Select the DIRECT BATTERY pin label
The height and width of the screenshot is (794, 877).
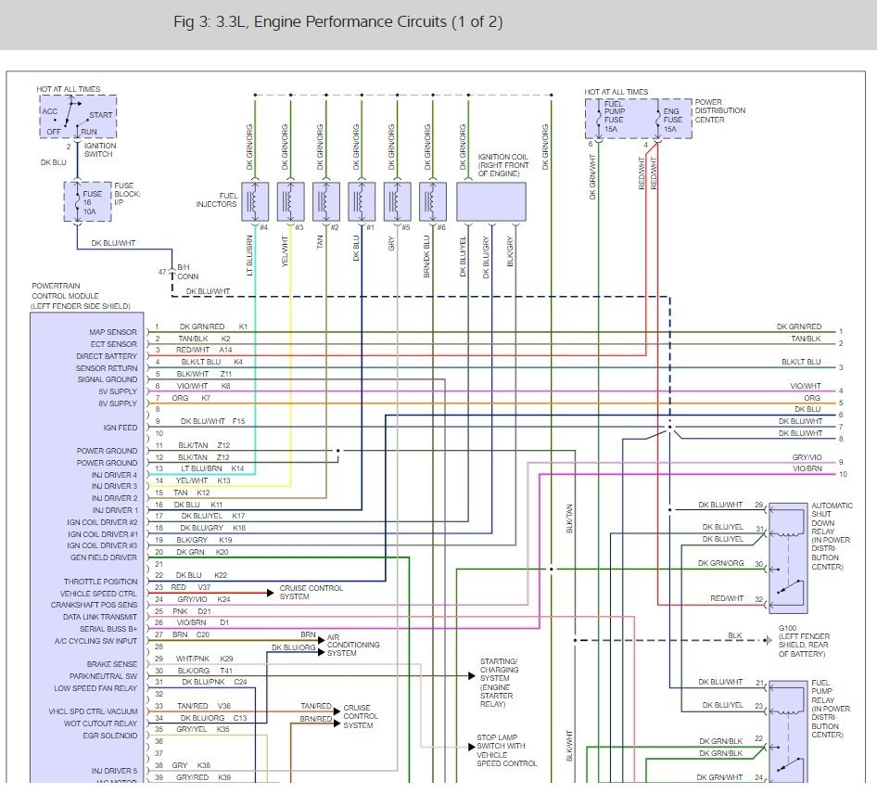pyautogui.click(x=107, y=356)
